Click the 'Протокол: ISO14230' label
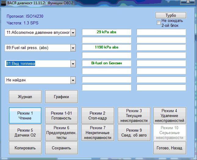Viewport: 197px width, 160px height. (25, 16)
